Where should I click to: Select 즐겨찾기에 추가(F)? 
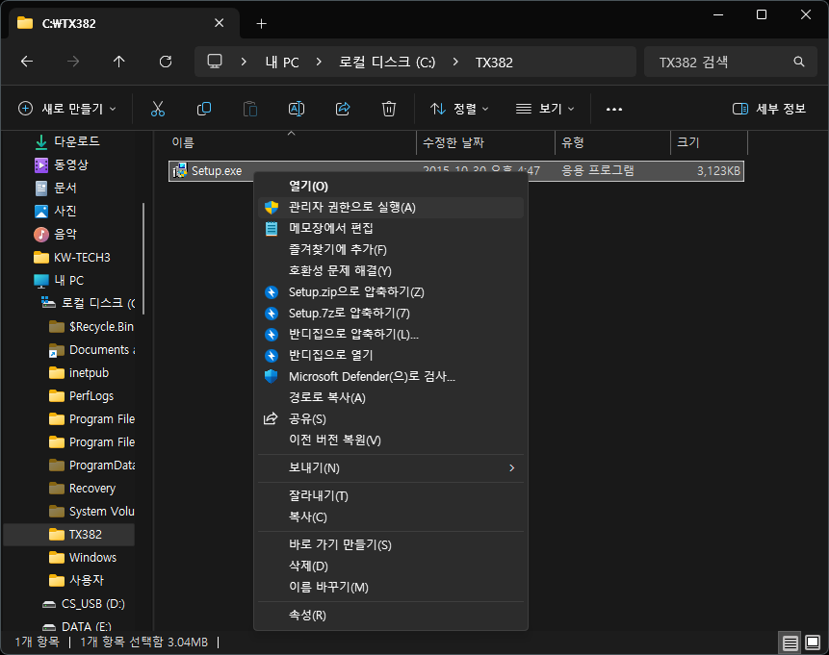tap(391, 250)
